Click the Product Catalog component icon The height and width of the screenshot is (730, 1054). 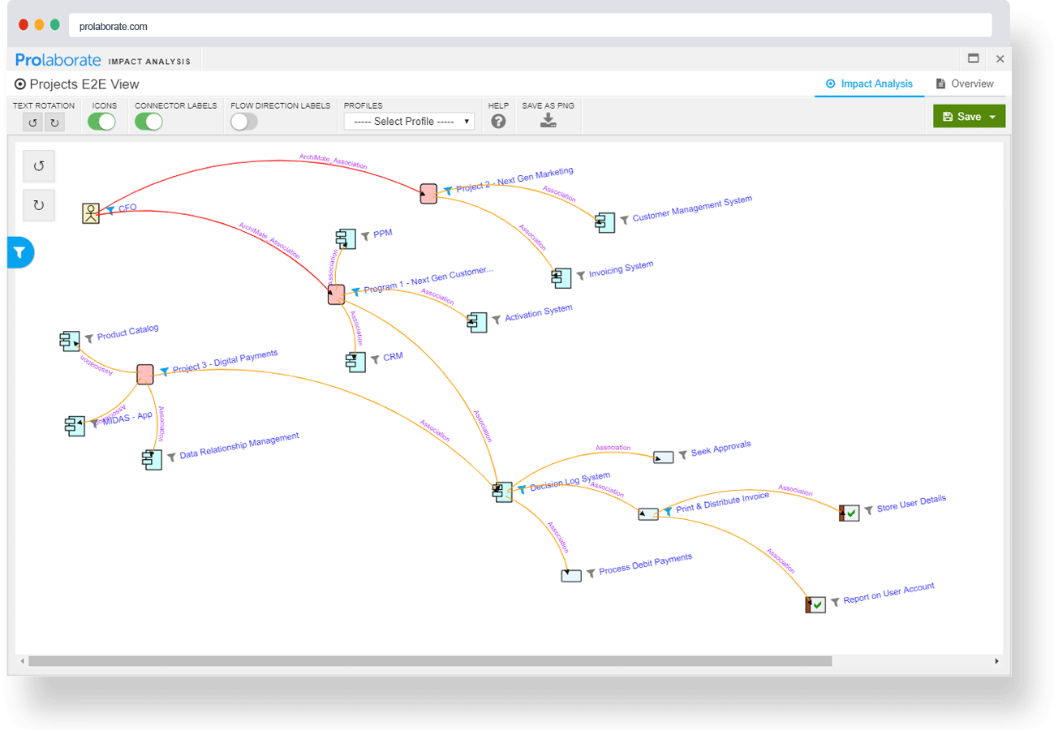pos(70,341)
